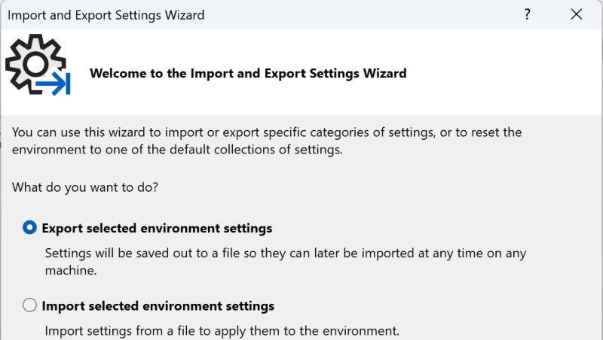This screenshot has height=340, width=603.
Task: Click the blank gray area right of the prompt question
Action: (377, 187)
